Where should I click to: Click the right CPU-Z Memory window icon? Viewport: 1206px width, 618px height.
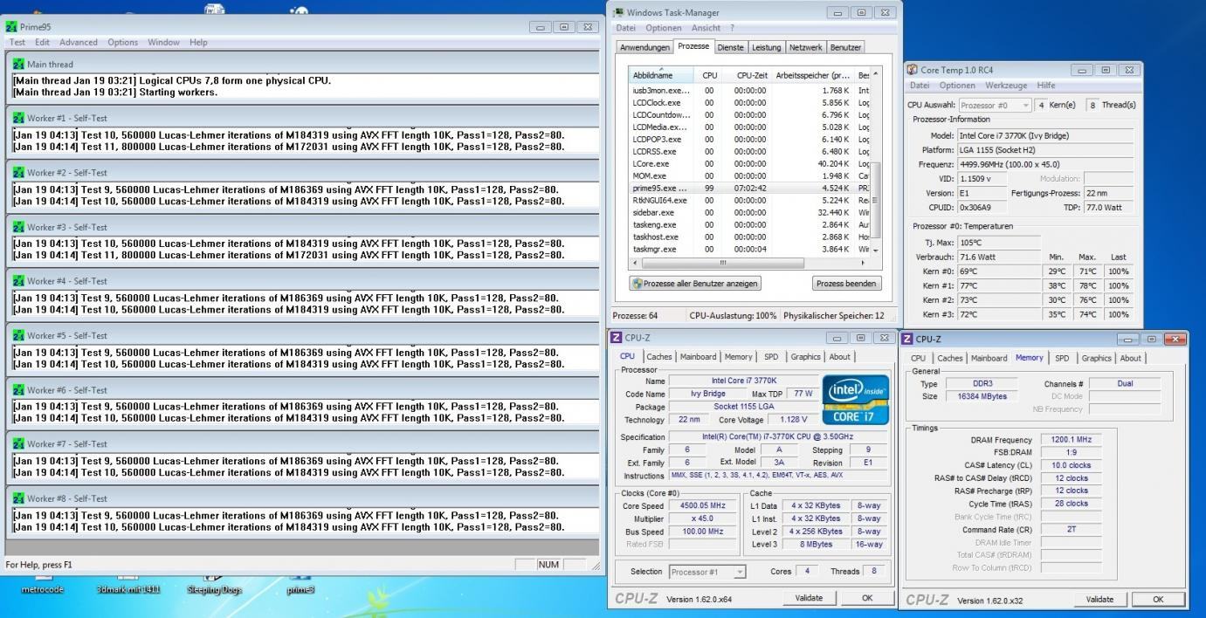(x=908, y=339)
